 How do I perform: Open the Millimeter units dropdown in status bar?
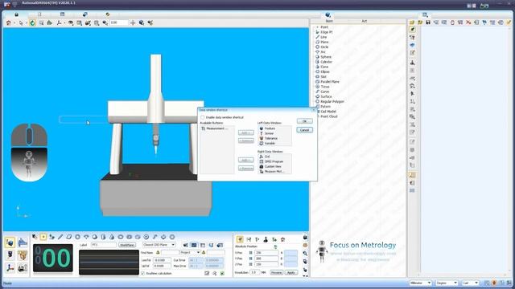click(420, 283)
